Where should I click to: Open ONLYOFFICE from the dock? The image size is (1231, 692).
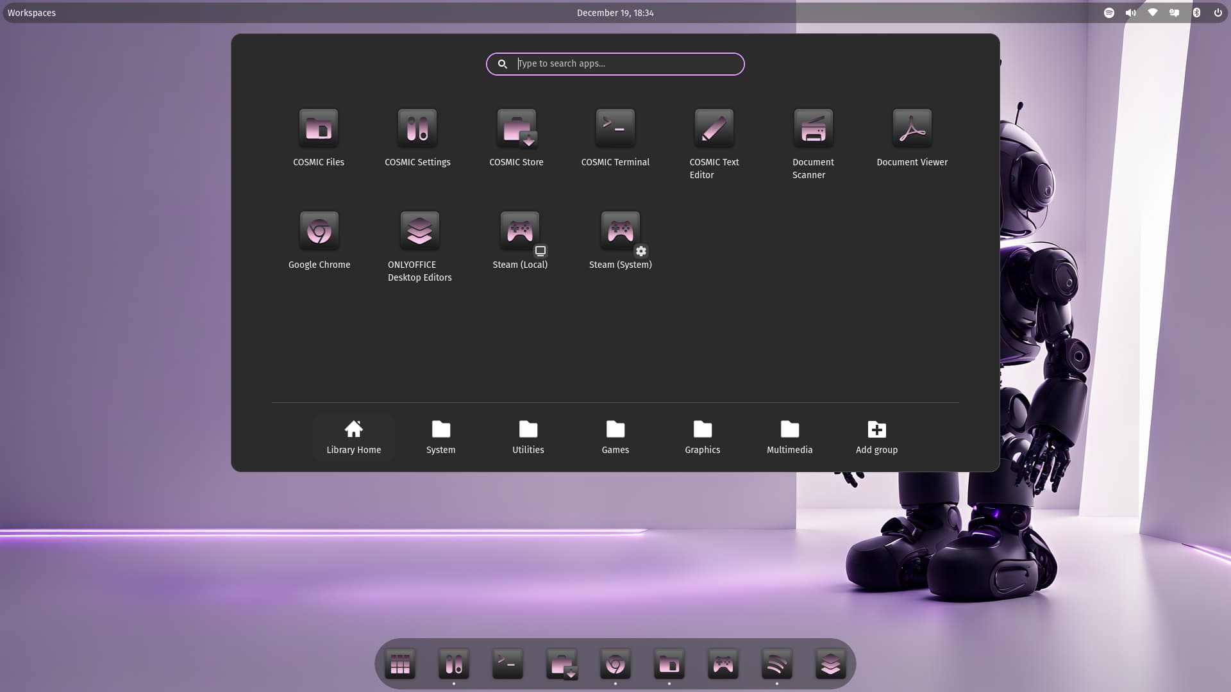tap(831, 664)
